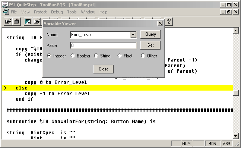Click the 405 value in status bar

[x=212, y=144]
